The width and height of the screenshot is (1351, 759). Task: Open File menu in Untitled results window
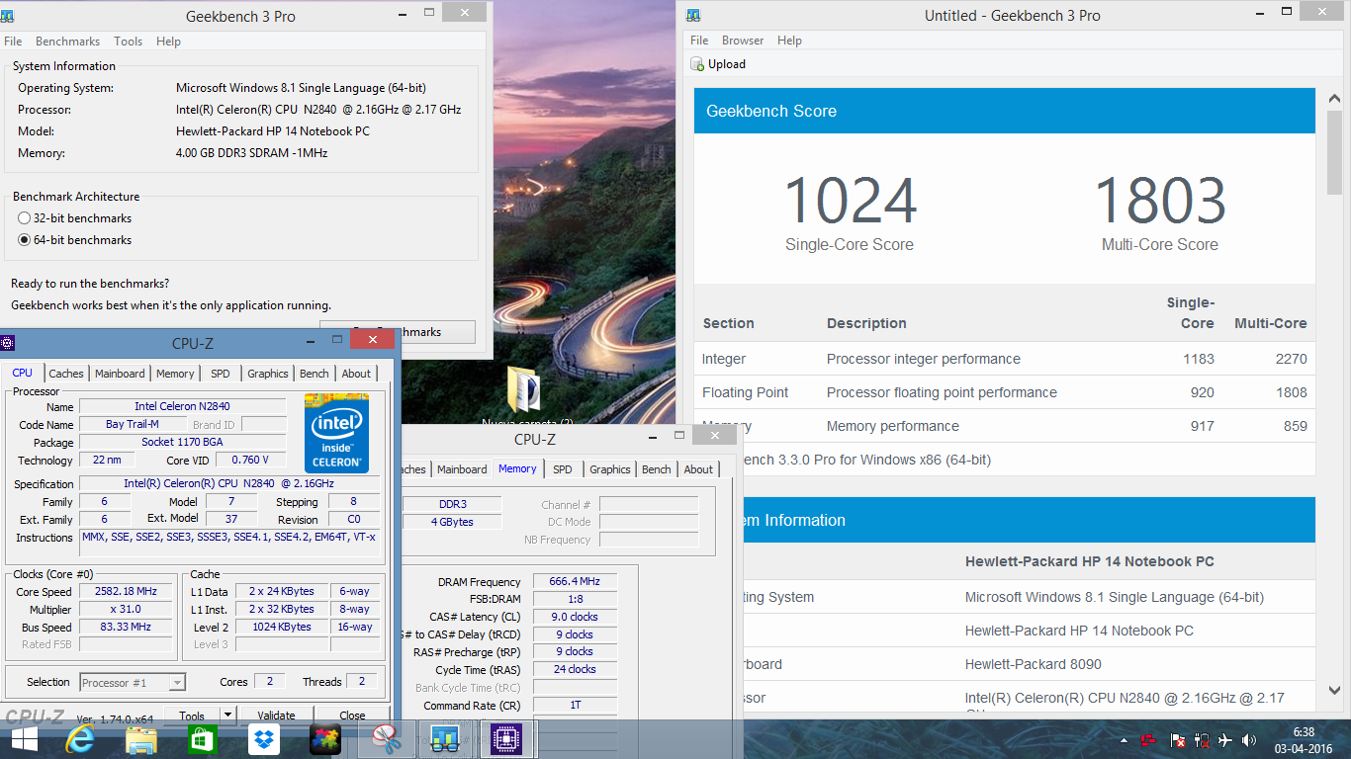point(699,41)
